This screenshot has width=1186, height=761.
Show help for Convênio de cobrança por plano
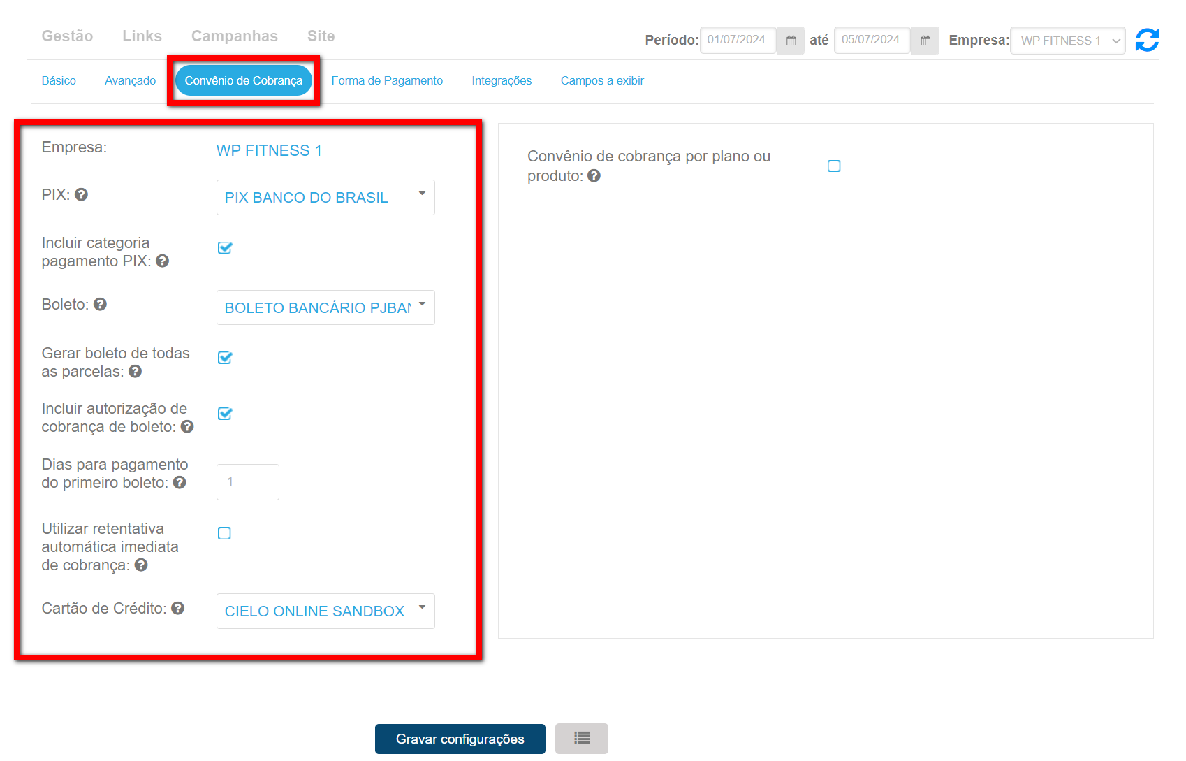(x=594, y=175)
